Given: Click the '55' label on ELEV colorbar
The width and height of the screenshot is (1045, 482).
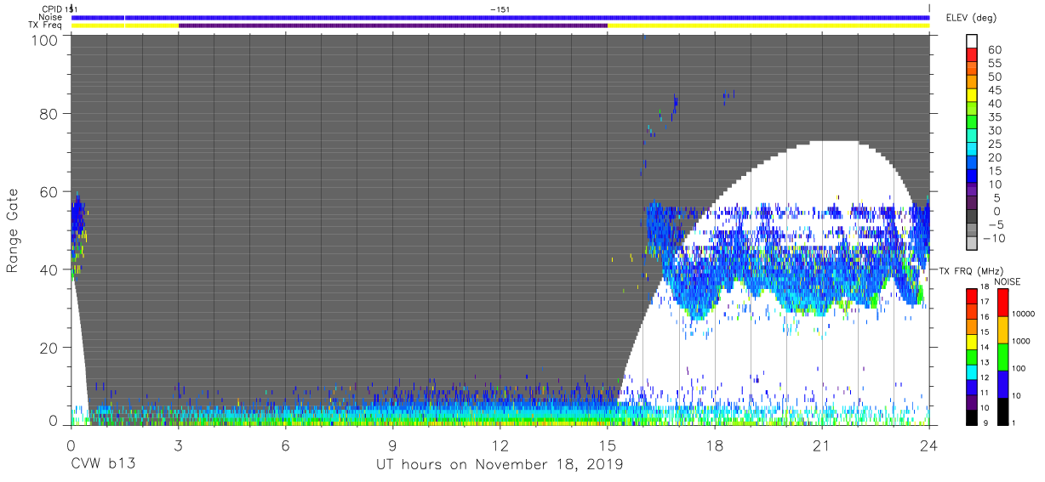Looking at the screenshot, I should (993, 64).
